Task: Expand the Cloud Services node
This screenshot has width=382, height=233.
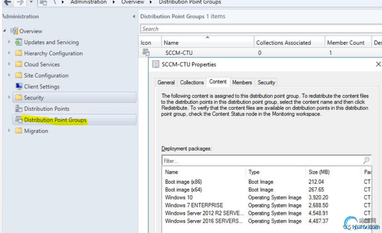Action: pyautogui.click(x=9, y=64)
